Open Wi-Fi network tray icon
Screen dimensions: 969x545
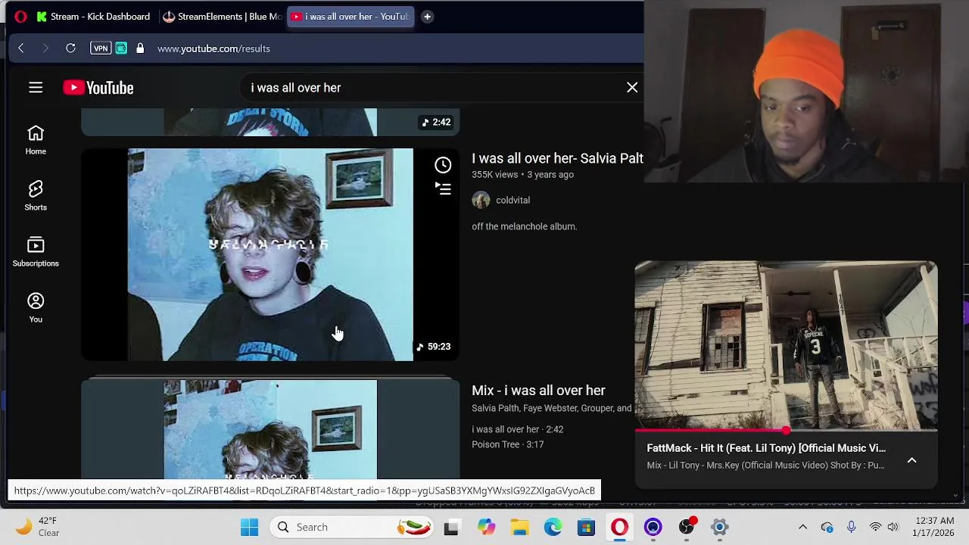click(x=875, y=527)
